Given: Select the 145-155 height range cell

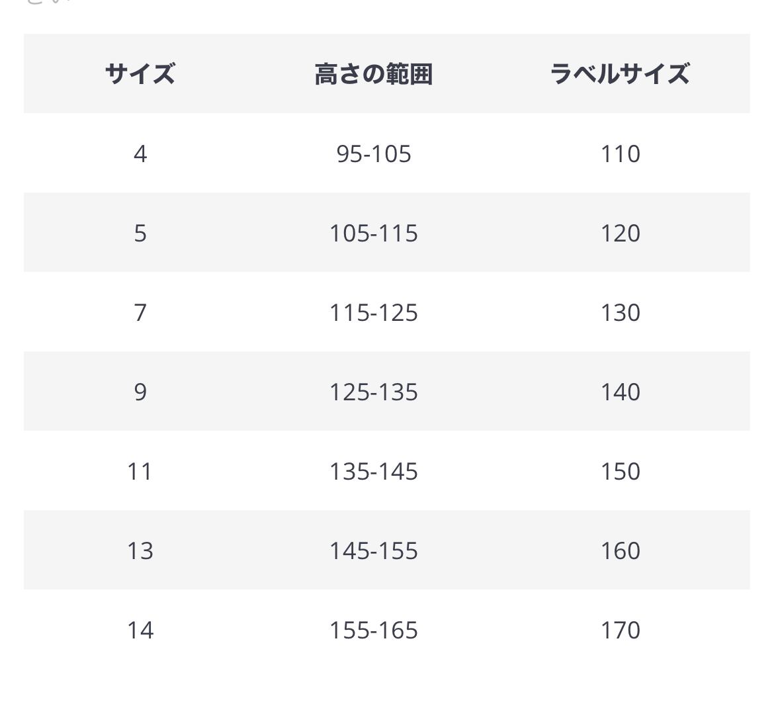Looking at the screenshot, I should (374, 550).
